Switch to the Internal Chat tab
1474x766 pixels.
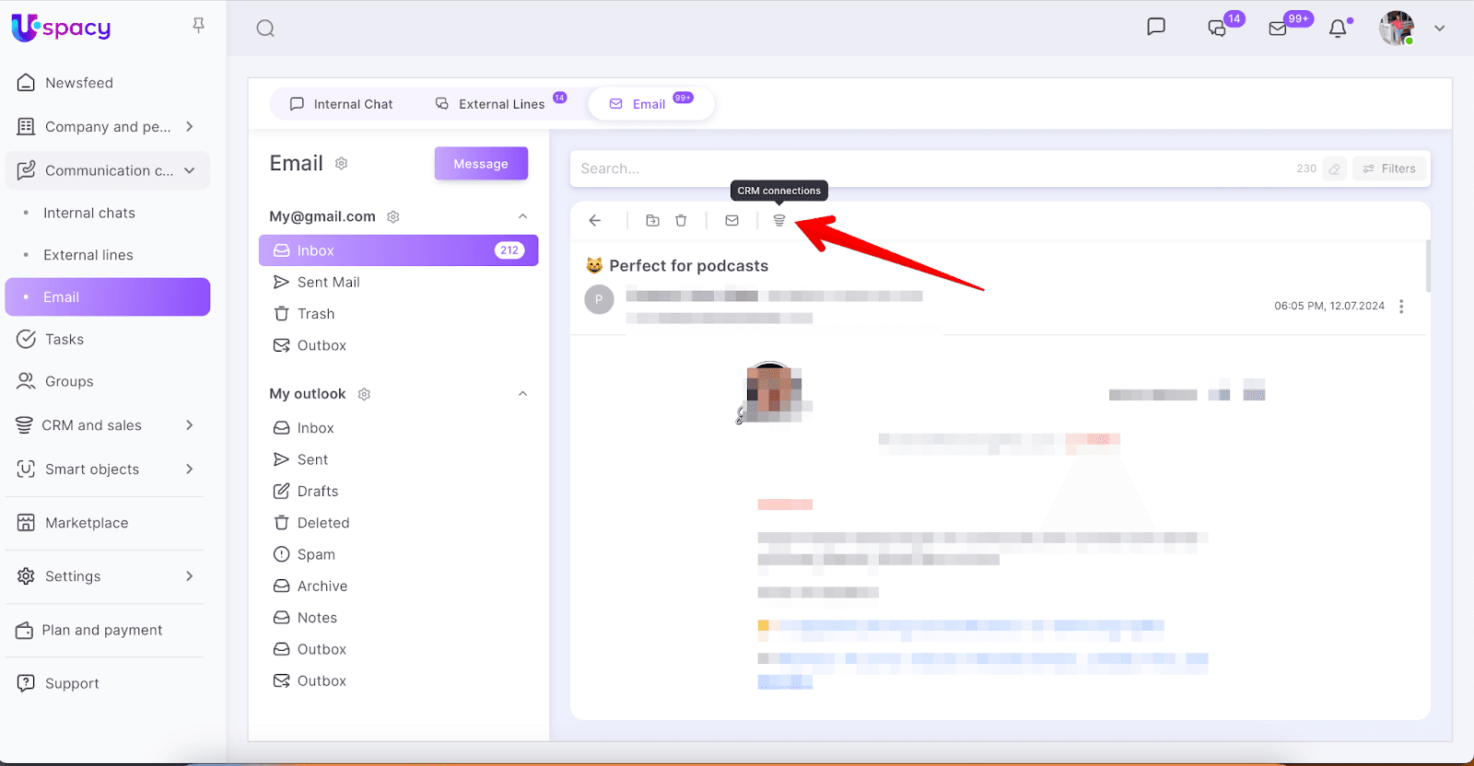click(342, 104)
